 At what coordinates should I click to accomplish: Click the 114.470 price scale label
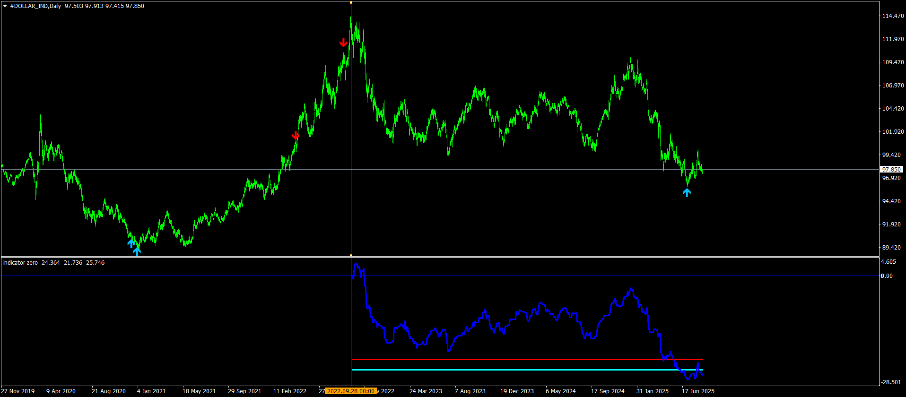click(x=893, y=16)
